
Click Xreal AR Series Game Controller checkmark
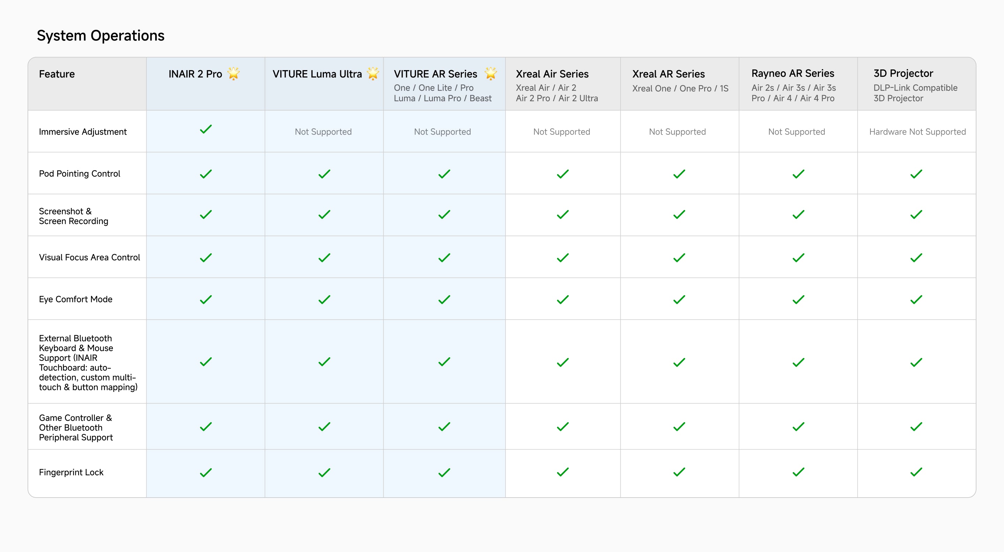tap(679, 427)
